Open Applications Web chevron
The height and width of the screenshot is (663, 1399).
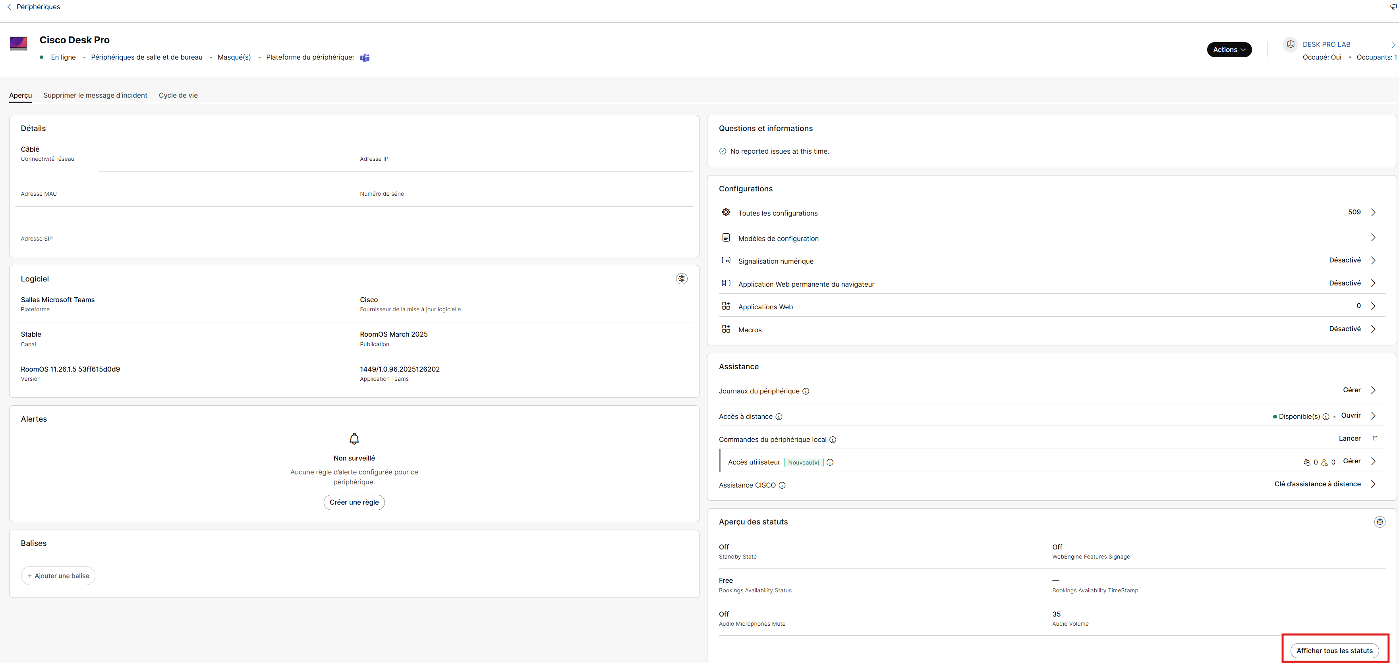tap(1373, 306)
